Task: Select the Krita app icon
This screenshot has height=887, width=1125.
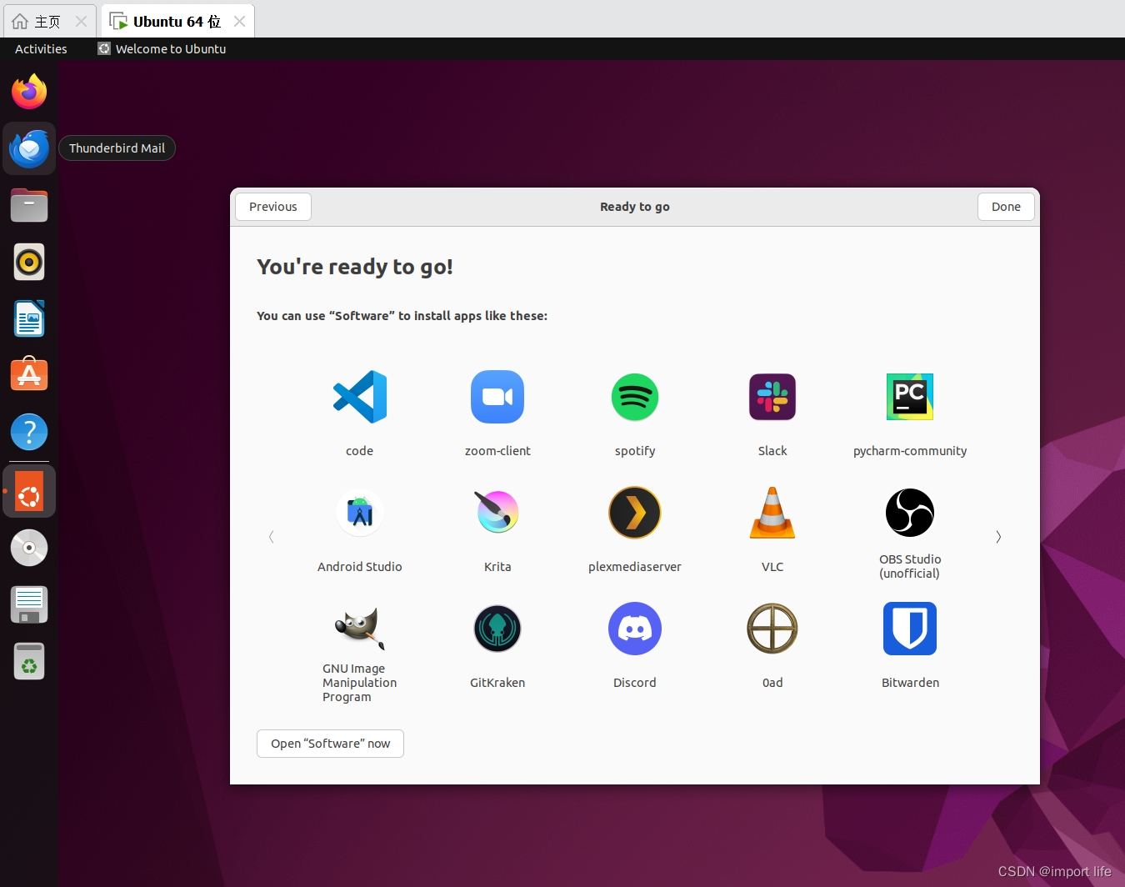Action: click(497, 513)
